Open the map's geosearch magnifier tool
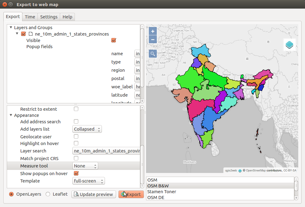The width and height of the screenshot is (305, 207). coord(152,54)
